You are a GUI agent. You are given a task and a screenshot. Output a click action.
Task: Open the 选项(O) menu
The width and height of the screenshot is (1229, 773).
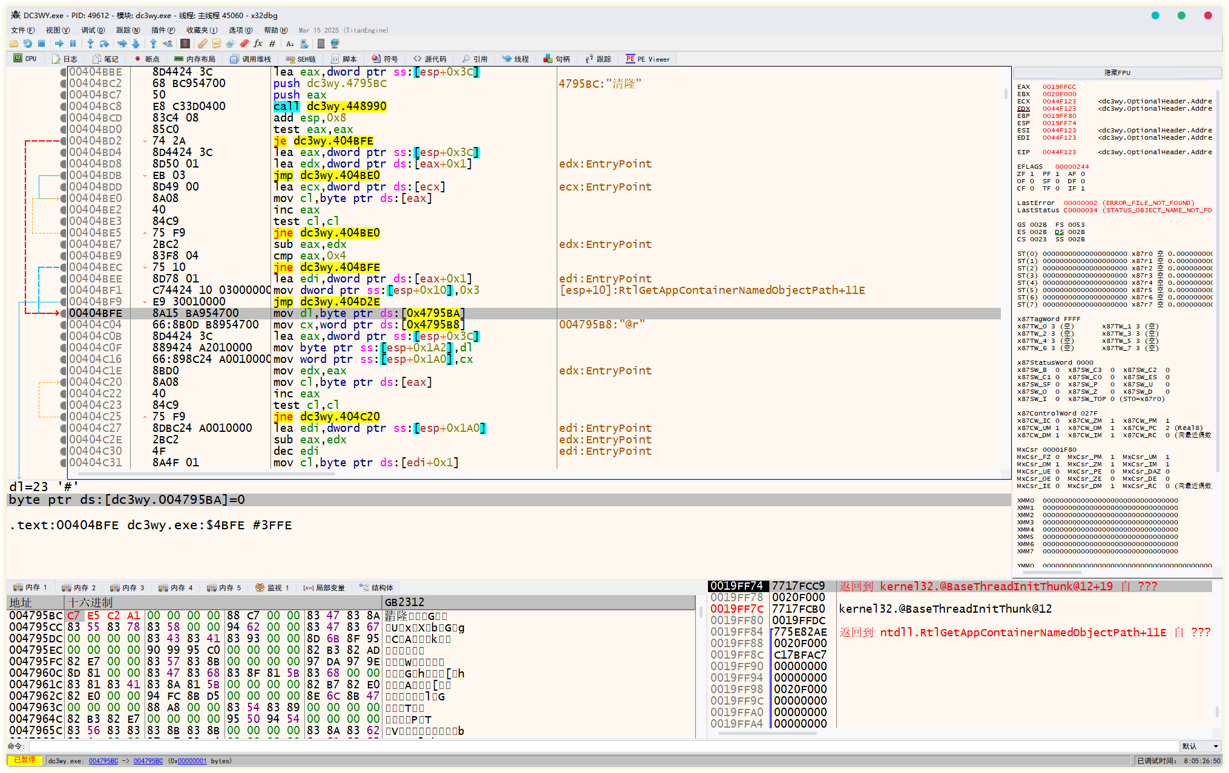coord(240,30)
